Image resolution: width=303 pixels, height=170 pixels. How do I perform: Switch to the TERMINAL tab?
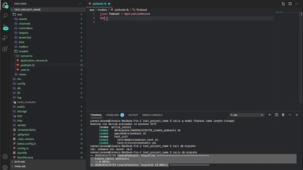[x=96, y=115]
